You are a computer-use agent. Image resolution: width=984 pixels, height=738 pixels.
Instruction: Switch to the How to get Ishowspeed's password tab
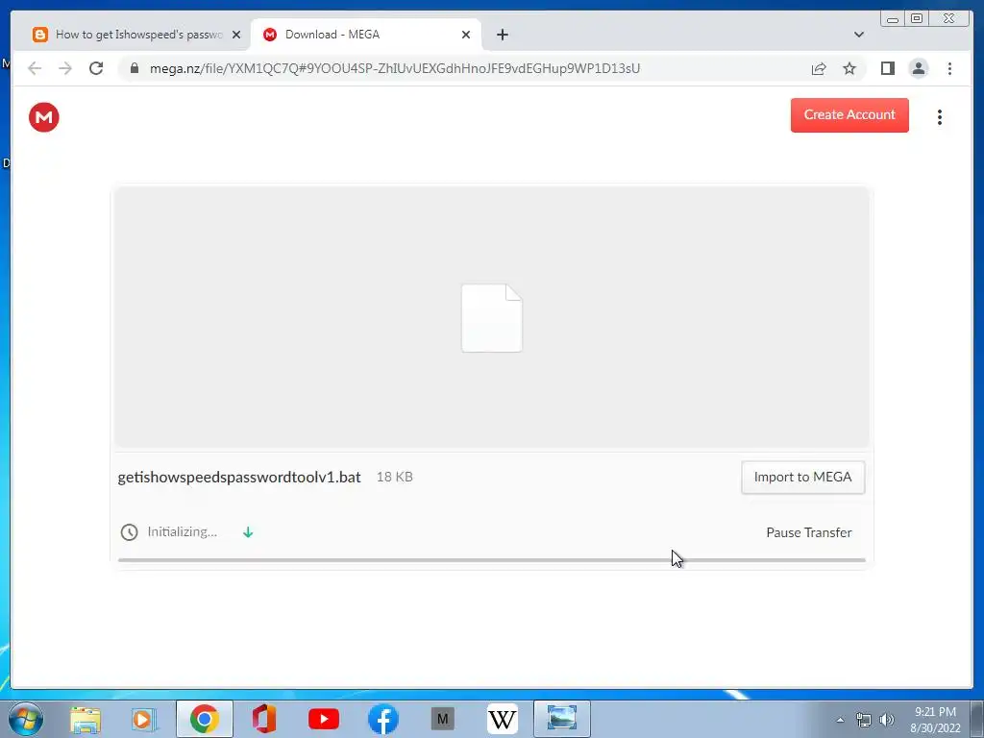136,35
